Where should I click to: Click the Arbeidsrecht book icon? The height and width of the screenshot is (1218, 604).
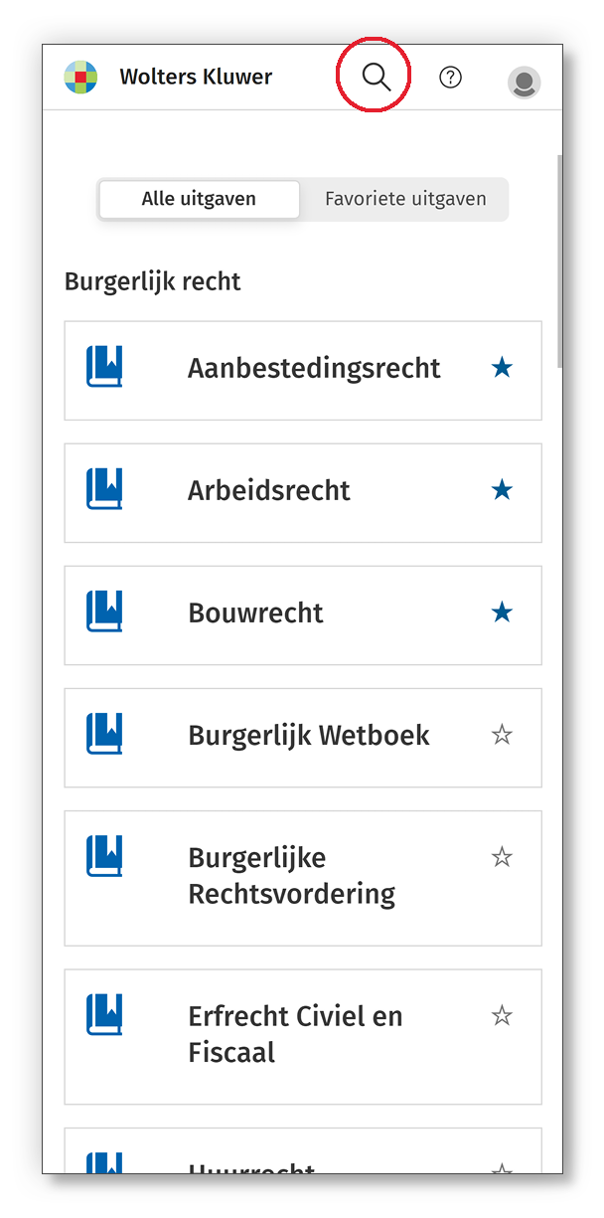pos(104,489)
